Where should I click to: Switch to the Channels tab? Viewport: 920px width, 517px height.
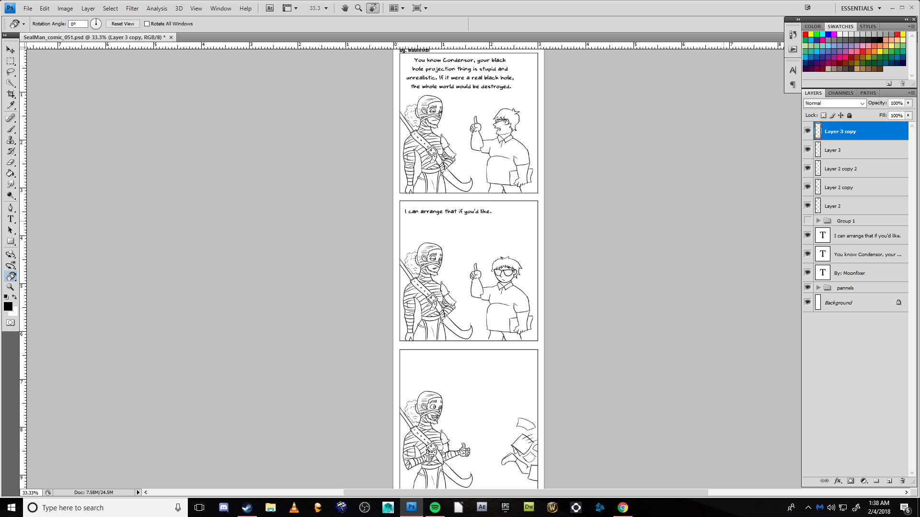tap(840, 93)
